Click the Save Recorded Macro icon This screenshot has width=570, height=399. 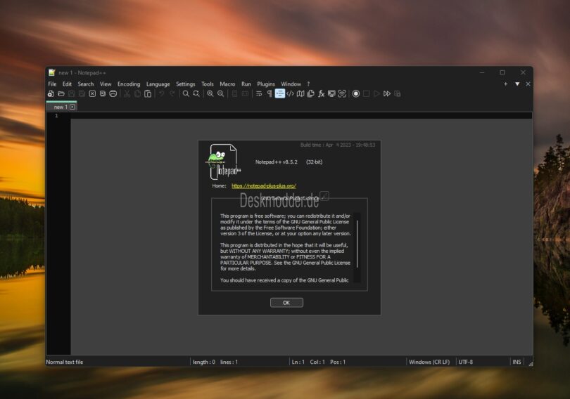pyautogui.click(x=398, y=93)
